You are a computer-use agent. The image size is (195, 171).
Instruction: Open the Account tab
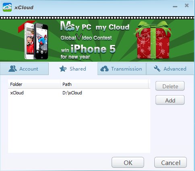coord(24,69)
